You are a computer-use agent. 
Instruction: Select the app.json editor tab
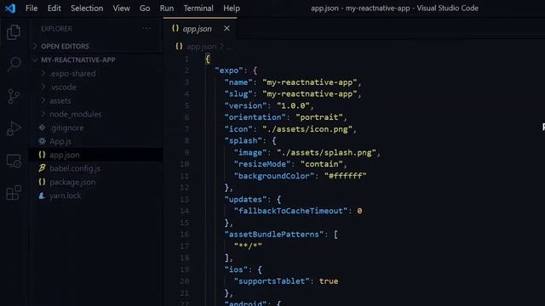coord(200,28)
